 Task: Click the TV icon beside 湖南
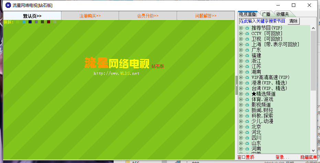pyautogui.click(x=247, y=72)
